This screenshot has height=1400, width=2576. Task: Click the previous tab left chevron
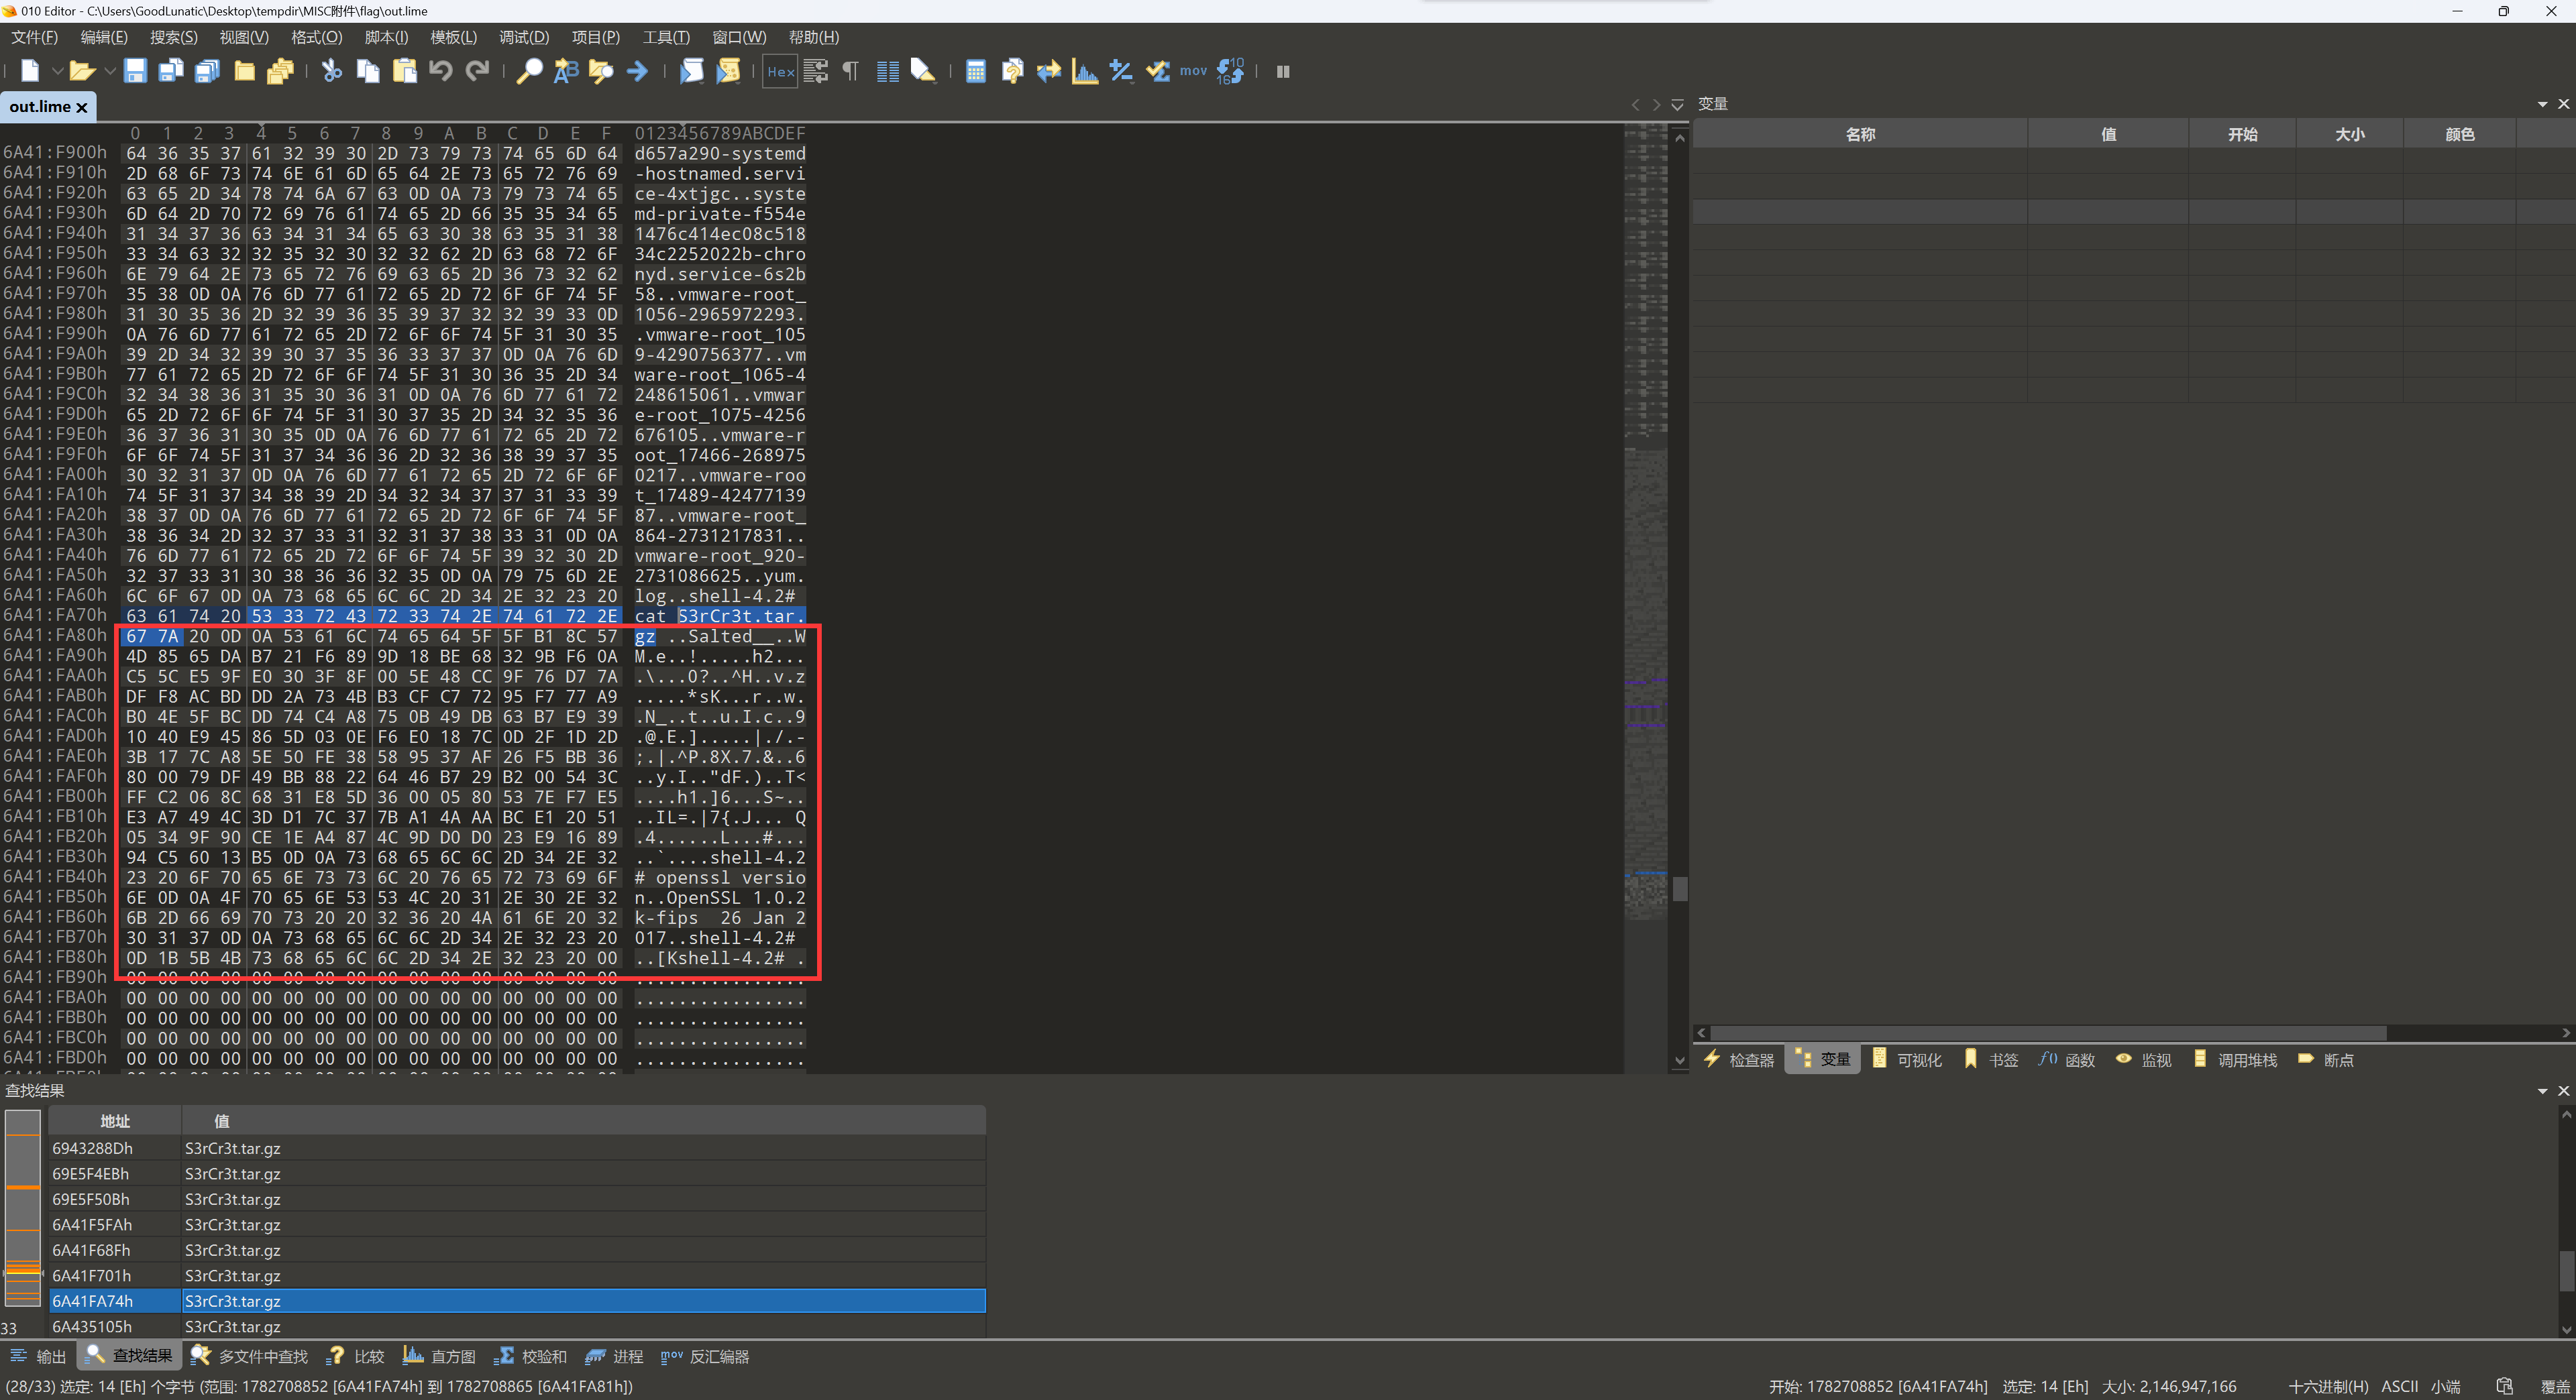tap(1635, 104)
